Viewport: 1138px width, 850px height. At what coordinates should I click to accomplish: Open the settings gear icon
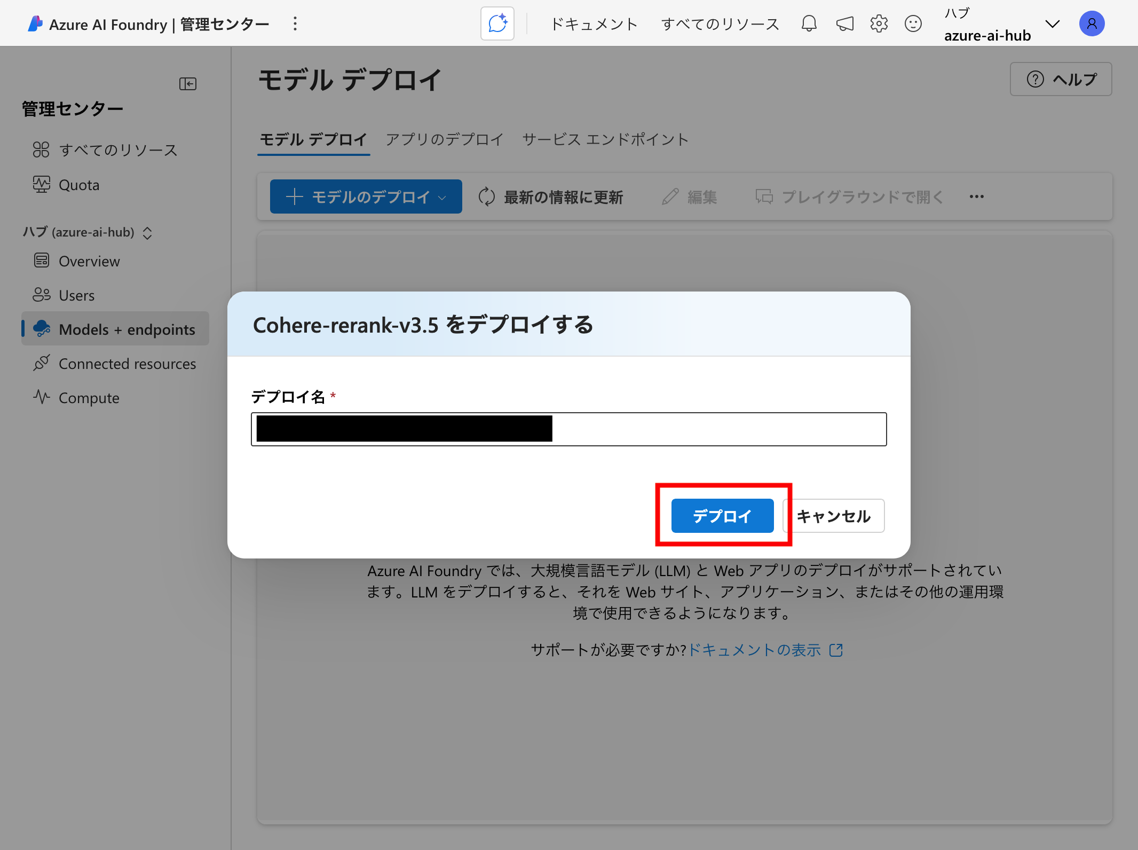879,23
